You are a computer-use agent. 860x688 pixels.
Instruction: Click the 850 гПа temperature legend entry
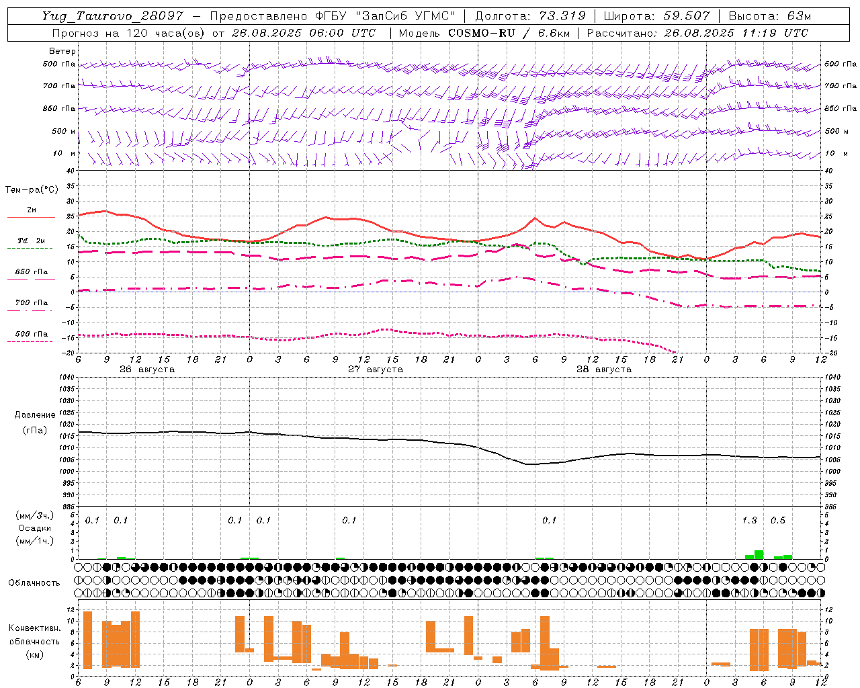tap(31, 272)
